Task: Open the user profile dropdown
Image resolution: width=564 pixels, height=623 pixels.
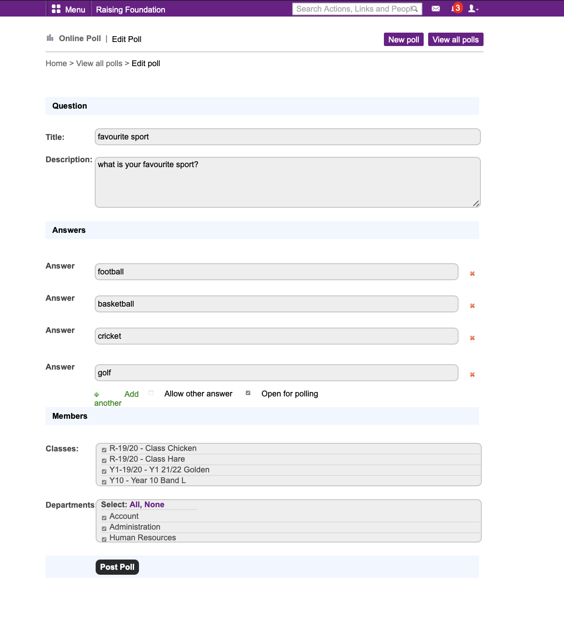Action: point(473,8)
